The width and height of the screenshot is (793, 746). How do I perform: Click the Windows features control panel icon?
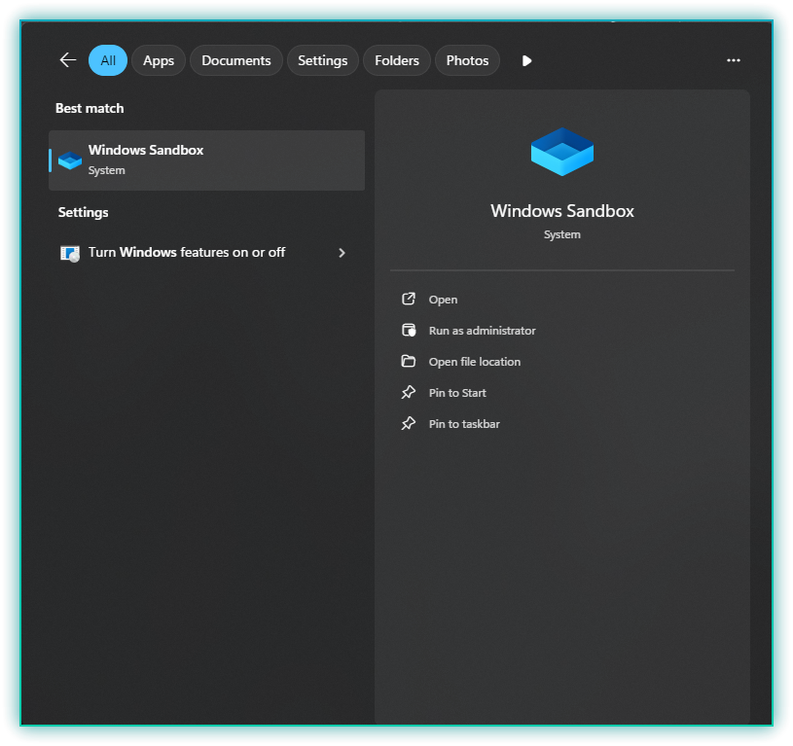[x=70, y=253]
